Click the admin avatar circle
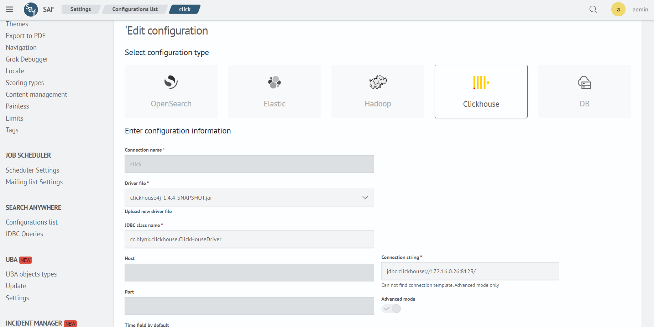This screenshot has height=327, width=654. point(618,9)
